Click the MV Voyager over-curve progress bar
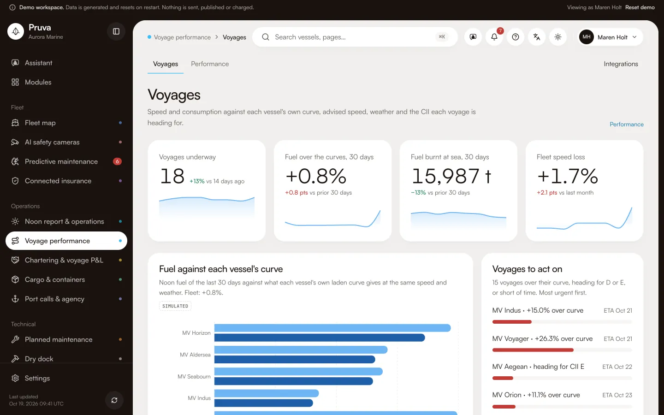This screenshot has height=415, width=664. pyautogui.click(x=562, y=350)
